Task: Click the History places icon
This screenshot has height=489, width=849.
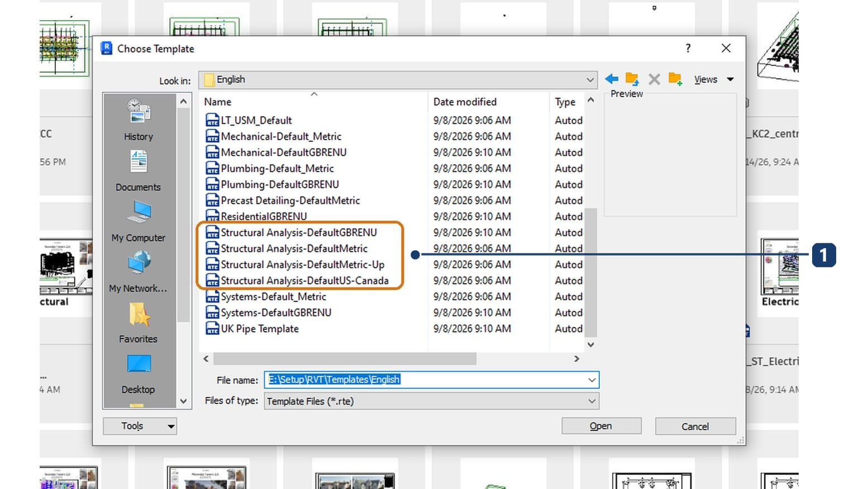Action: click(138, 111)
